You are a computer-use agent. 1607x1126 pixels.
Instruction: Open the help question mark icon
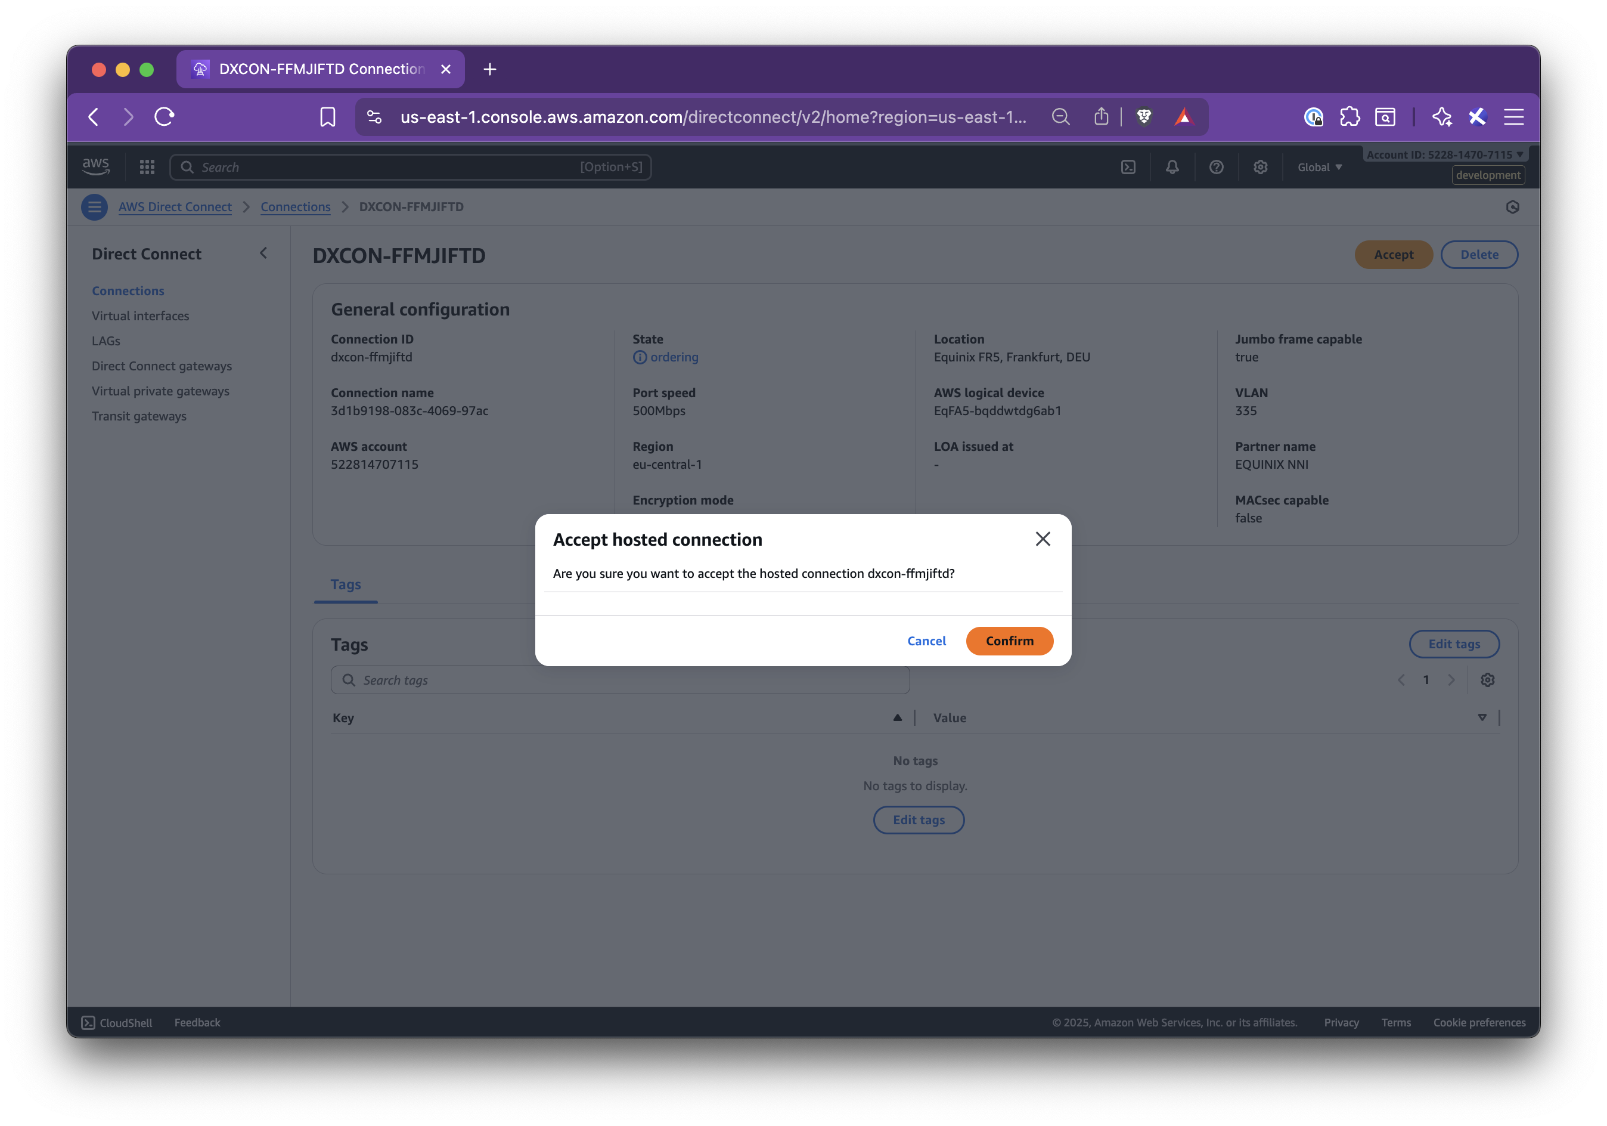click(1217, 166)
